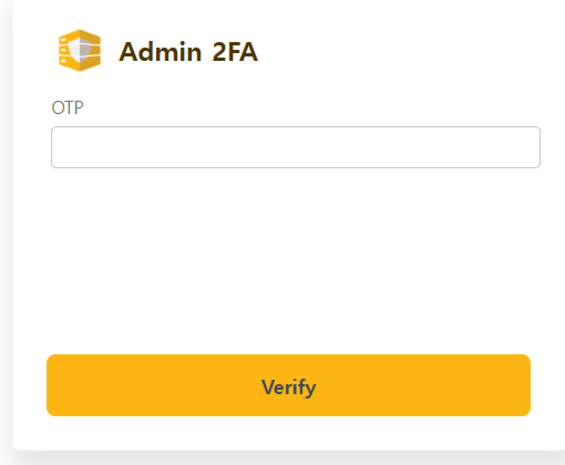This screenshot has width=565, height=465.
Task: Tap the security shield emblem in the header
Action: point(80,51)
